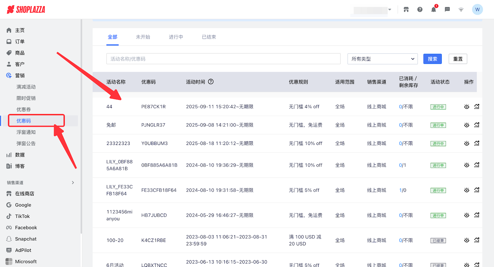Open the storefront icon in header
This screenshot has width=494, height=267.
tap(406, 10)
